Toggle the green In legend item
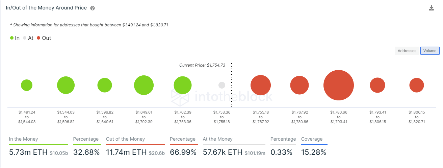 pos(15,38)
